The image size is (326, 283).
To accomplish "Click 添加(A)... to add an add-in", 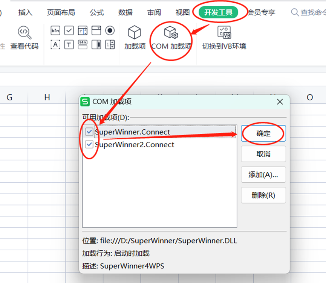I will coord(263,174).
